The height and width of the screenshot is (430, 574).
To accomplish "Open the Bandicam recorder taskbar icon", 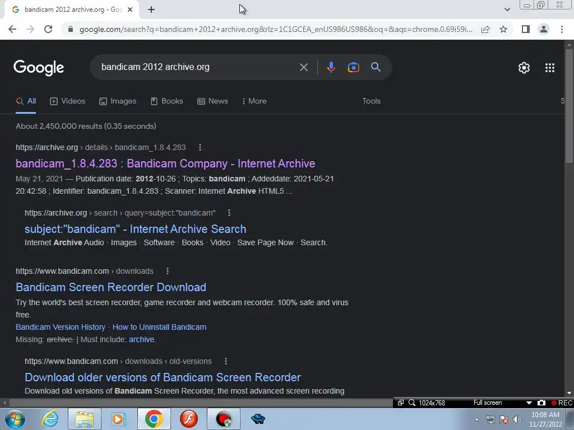I will [x=224, y=419].
